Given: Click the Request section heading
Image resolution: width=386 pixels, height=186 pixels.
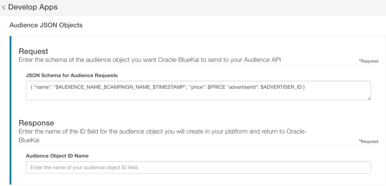Looking at the screenshot, I should coord(34,51).
